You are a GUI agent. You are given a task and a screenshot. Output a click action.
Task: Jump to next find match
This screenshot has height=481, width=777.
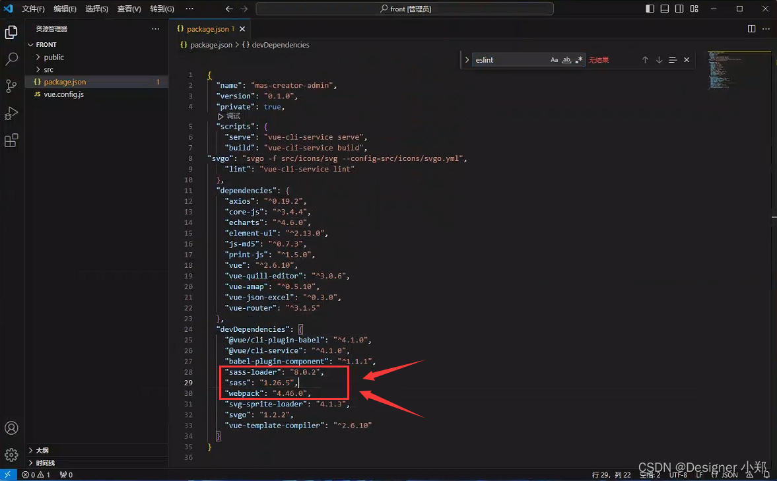[x=659, y=60]
